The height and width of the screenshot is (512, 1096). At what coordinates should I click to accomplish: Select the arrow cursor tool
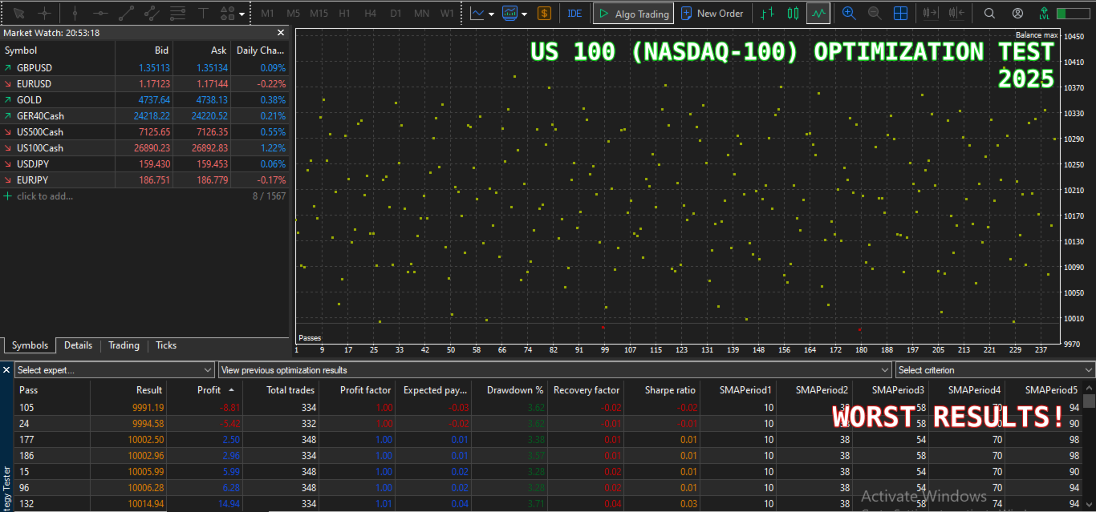tap(19, 14)
